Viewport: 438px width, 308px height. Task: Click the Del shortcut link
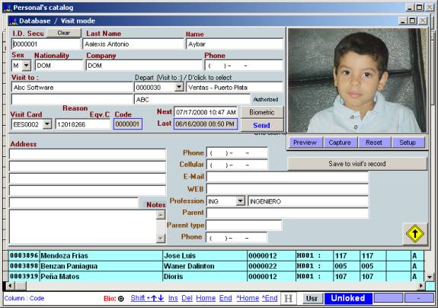pos(187,298)
